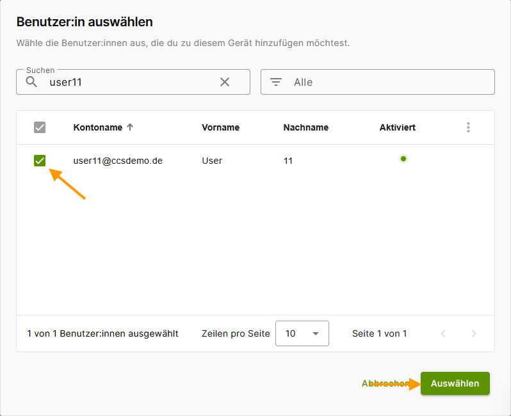Click the Aktiviert column header
The height and width of the screenshot is (416, 511).
coord(397,127)
